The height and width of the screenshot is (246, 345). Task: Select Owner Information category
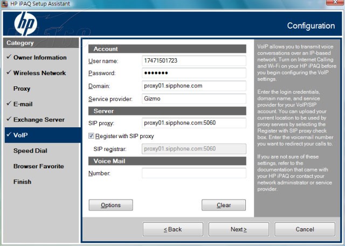pyautogui.click(x=40, y=58)
